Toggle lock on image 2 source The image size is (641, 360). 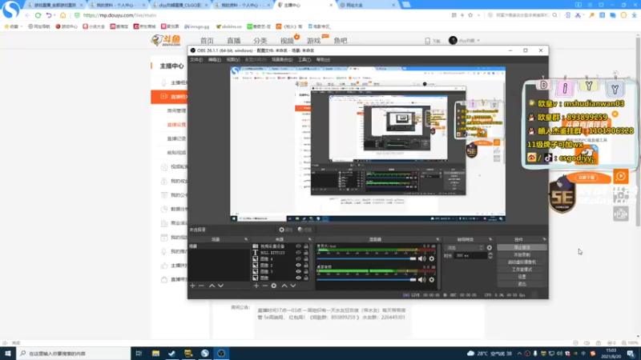[306, 266]
